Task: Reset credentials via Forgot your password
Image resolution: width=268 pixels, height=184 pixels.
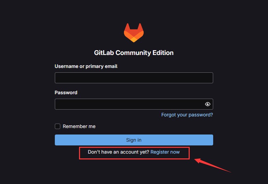Action: 187,115
